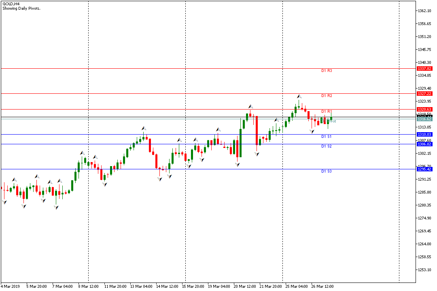The image size is (437, 291).
Task: Select the D1 R3 line label
Action: click(327, 71)
